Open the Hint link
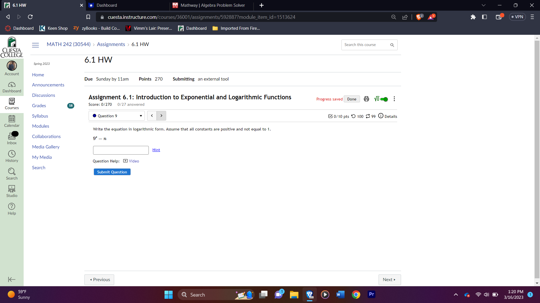The image size is (540, 303). [x=156, y=150]
